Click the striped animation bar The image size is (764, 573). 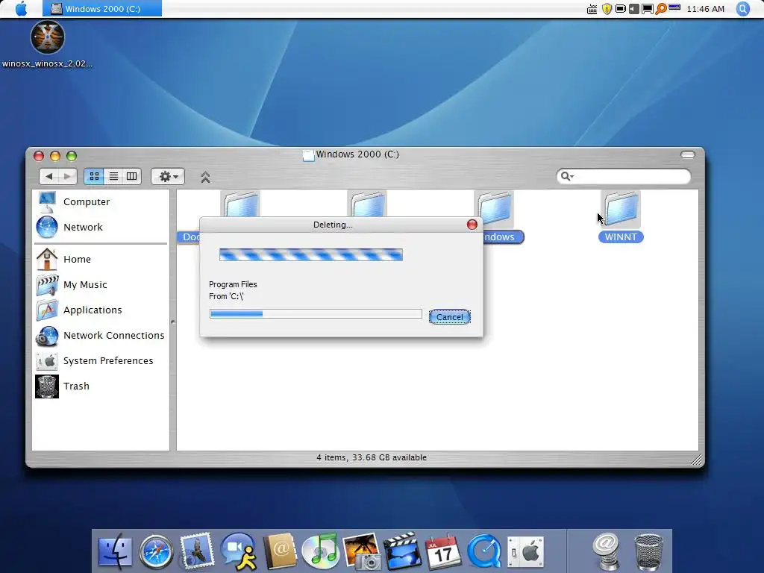pyautogui.click(x=311, y=255)
